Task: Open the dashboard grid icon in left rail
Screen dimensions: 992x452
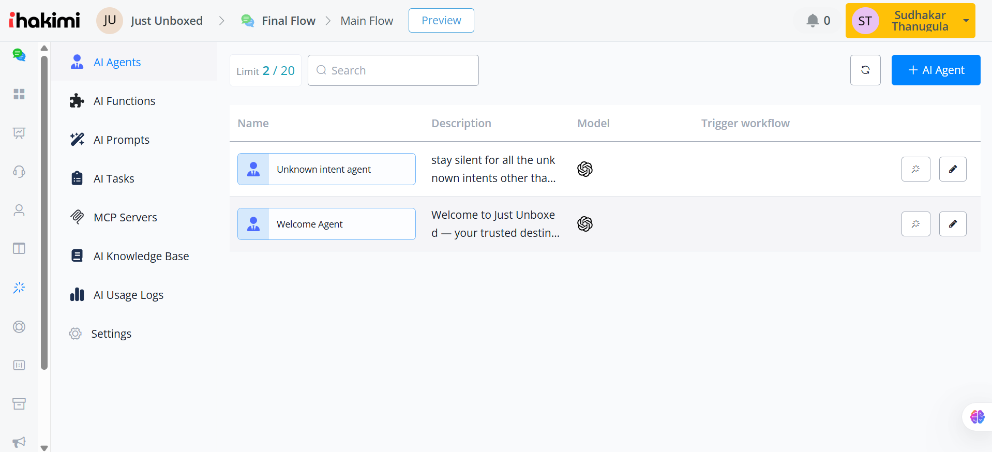Action: click(x=19, y=94)
